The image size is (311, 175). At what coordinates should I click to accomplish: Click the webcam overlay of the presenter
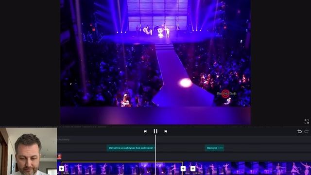coord(29,151)
